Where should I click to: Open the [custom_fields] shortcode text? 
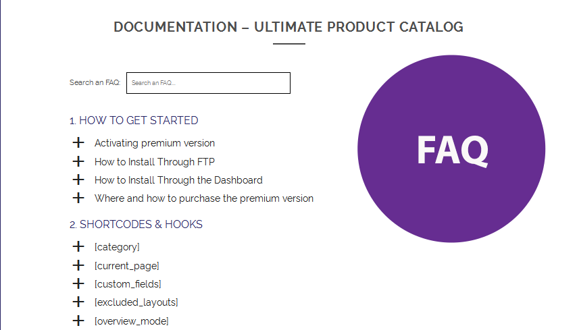[128, 284]
